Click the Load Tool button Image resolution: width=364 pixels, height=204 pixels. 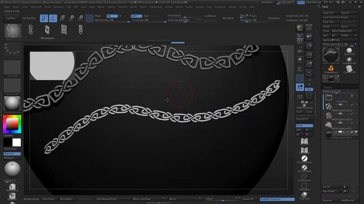(330, 12)
